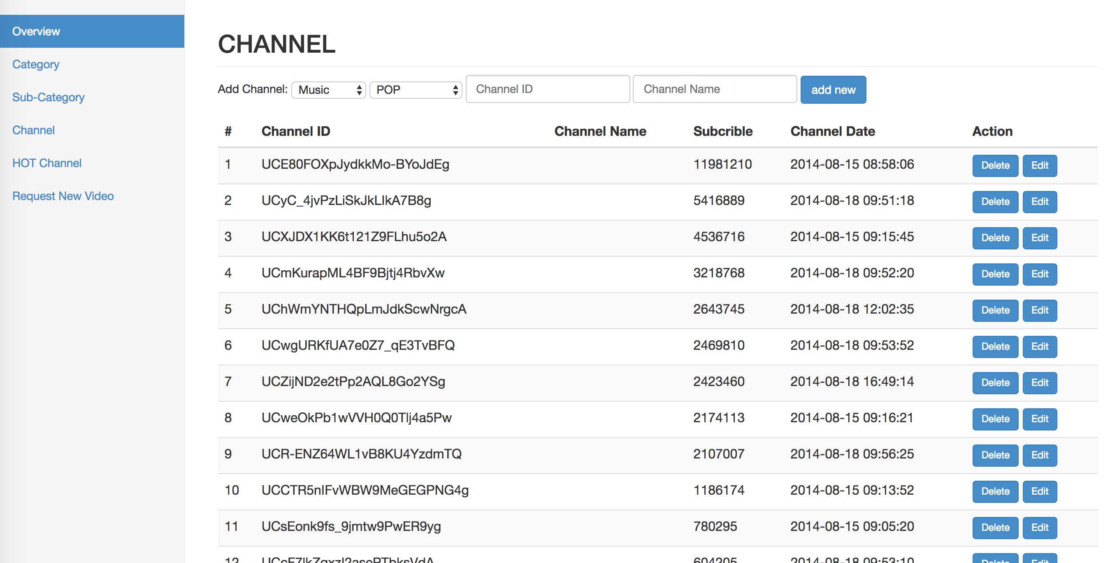Edit row 7 channel entry
The width and height of the screenshot is (1110, 563).
pyautogui.click(x=1039, y=383)
